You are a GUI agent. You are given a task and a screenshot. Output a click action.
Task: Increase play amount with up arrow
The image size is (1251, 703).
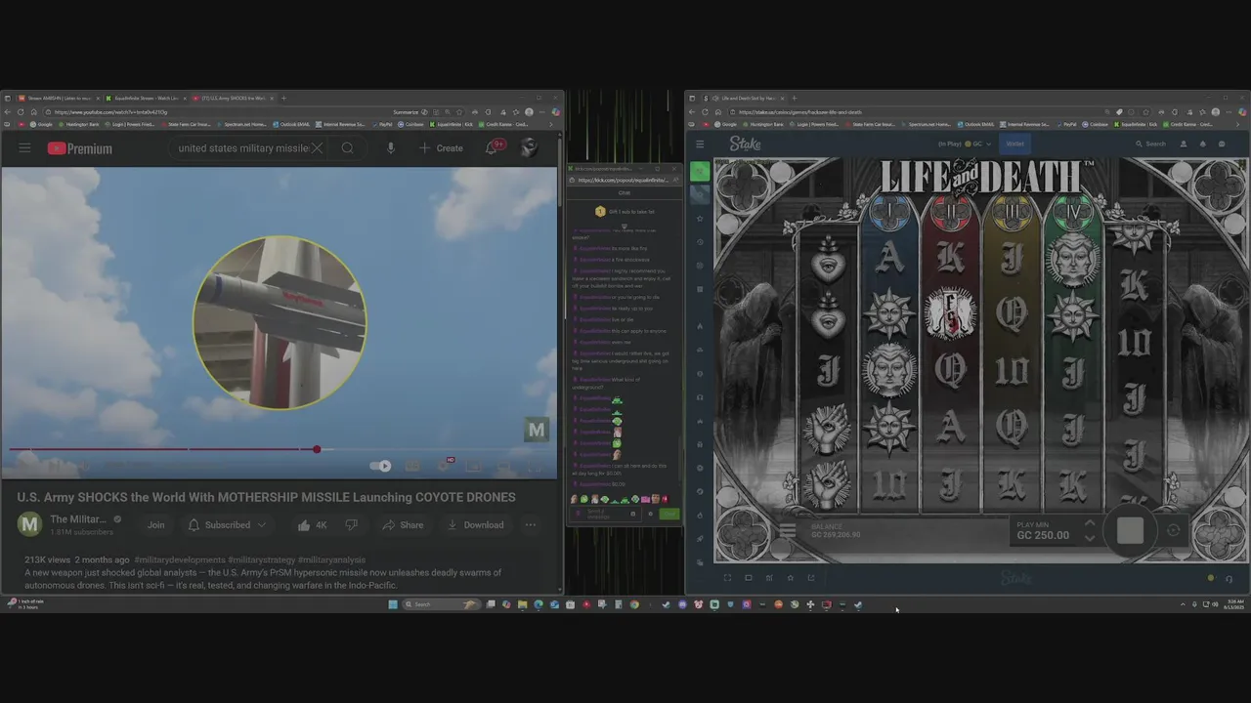[x=1090, y=524]
